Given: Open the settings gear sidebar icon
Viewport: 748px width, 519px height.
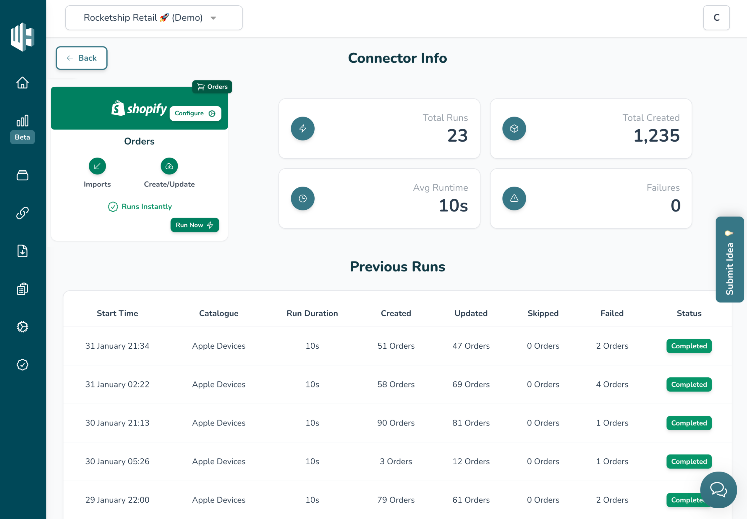Looking at the screenshot, I should click(22, 327).
